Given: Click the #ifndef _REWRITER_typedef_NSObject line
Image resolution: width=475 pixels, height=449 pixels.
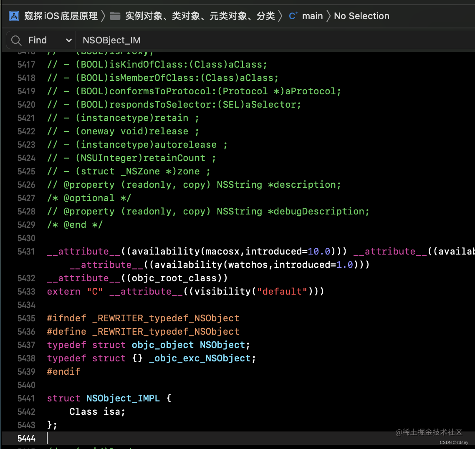Looking at the screenshot, I should pos(143,318).
